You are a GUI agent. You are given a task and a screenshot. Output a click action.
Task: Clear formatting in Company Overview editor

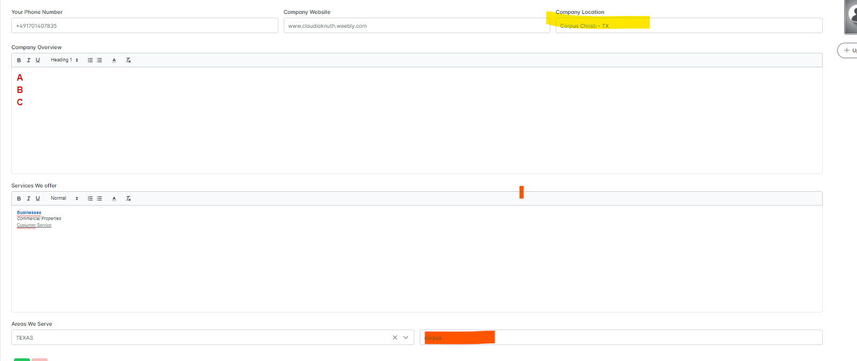[x=128, y=60]
